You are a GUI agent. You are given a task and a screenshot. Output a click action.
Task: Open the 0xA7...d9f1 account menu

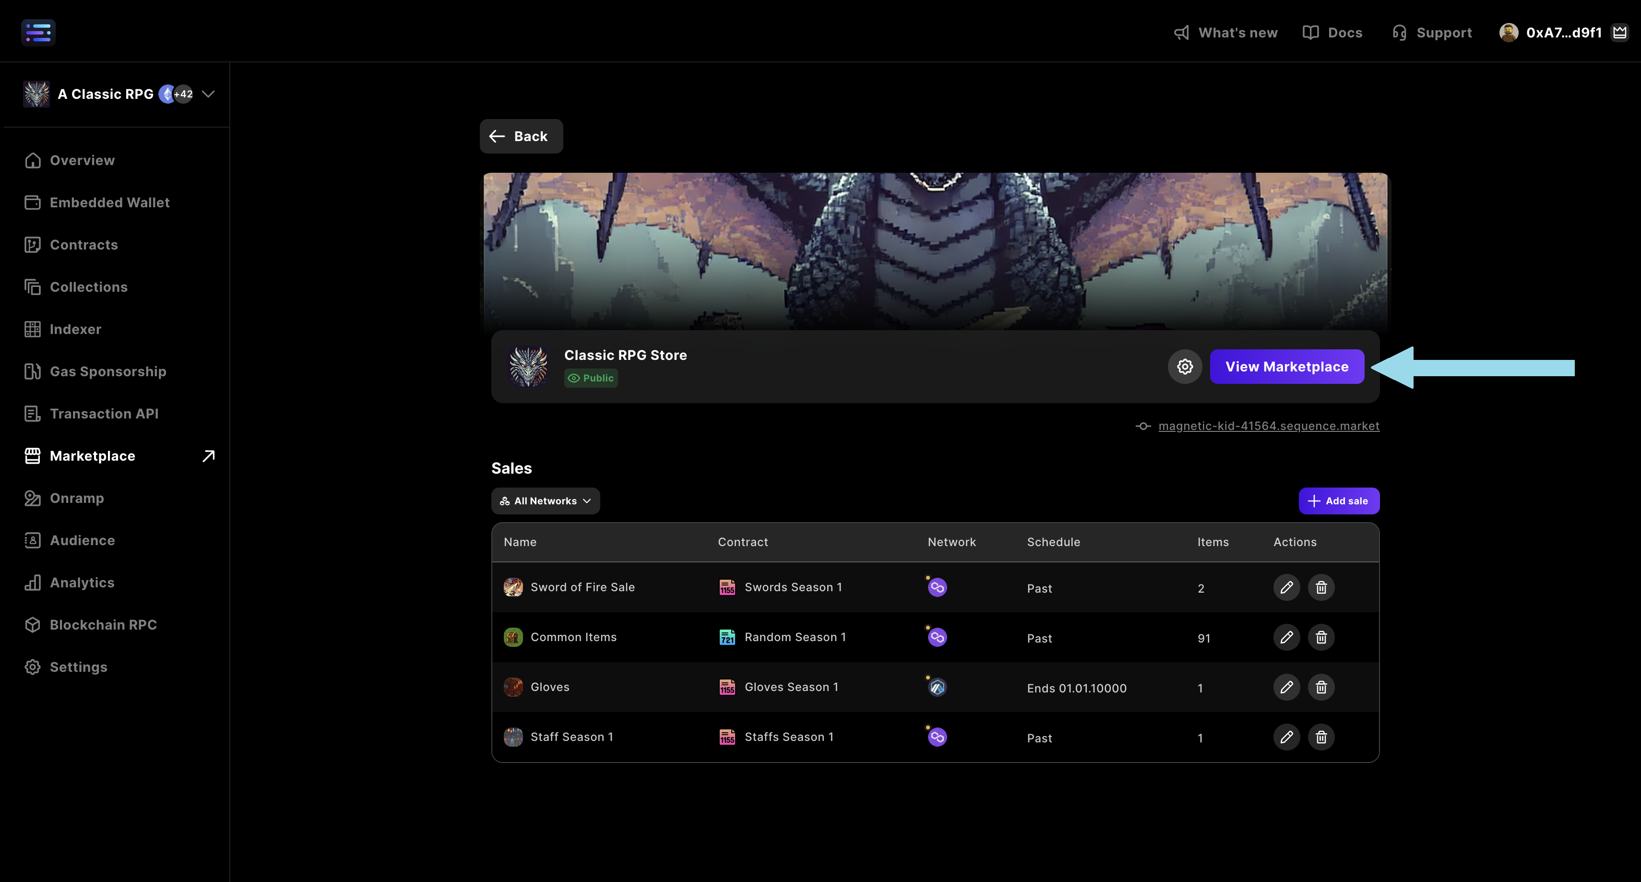pos(1553,32)
